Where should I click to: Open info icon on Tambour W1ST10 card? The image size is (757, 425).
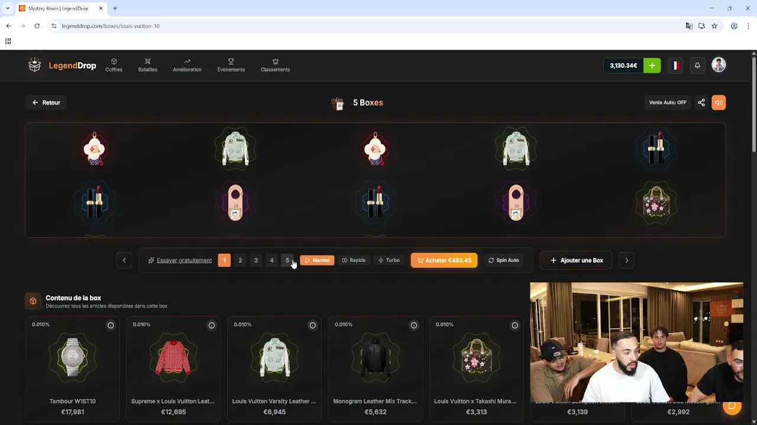click(111, 325)
